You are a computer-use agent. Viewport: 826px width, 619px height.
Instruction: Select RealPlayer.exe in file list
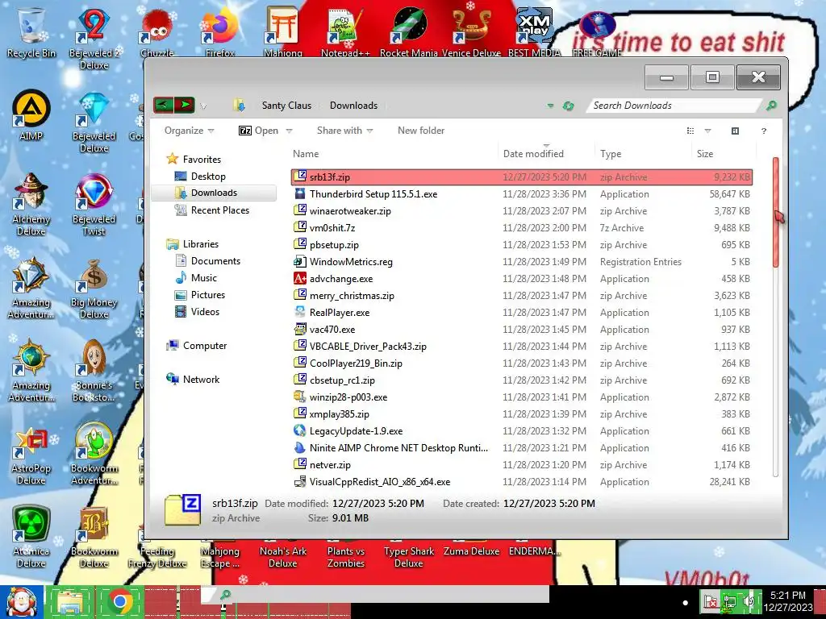coord(522,313)
